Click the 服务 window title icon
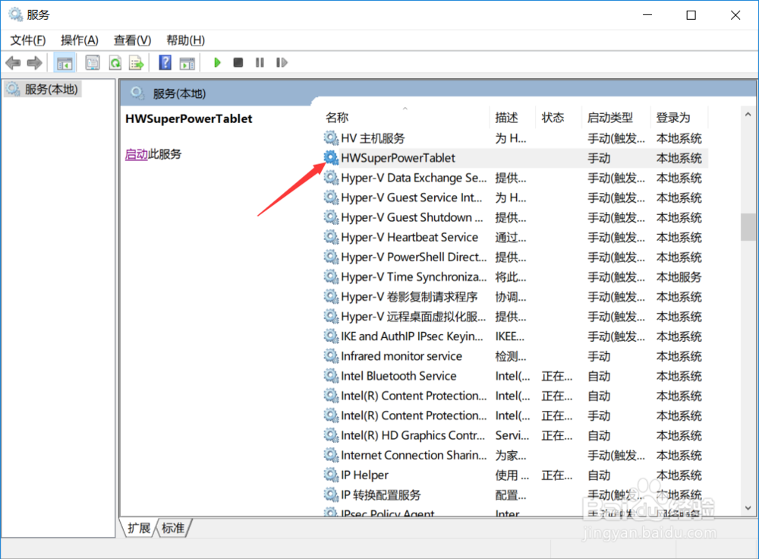The image size is (759, 559). [x=15, y=14]
